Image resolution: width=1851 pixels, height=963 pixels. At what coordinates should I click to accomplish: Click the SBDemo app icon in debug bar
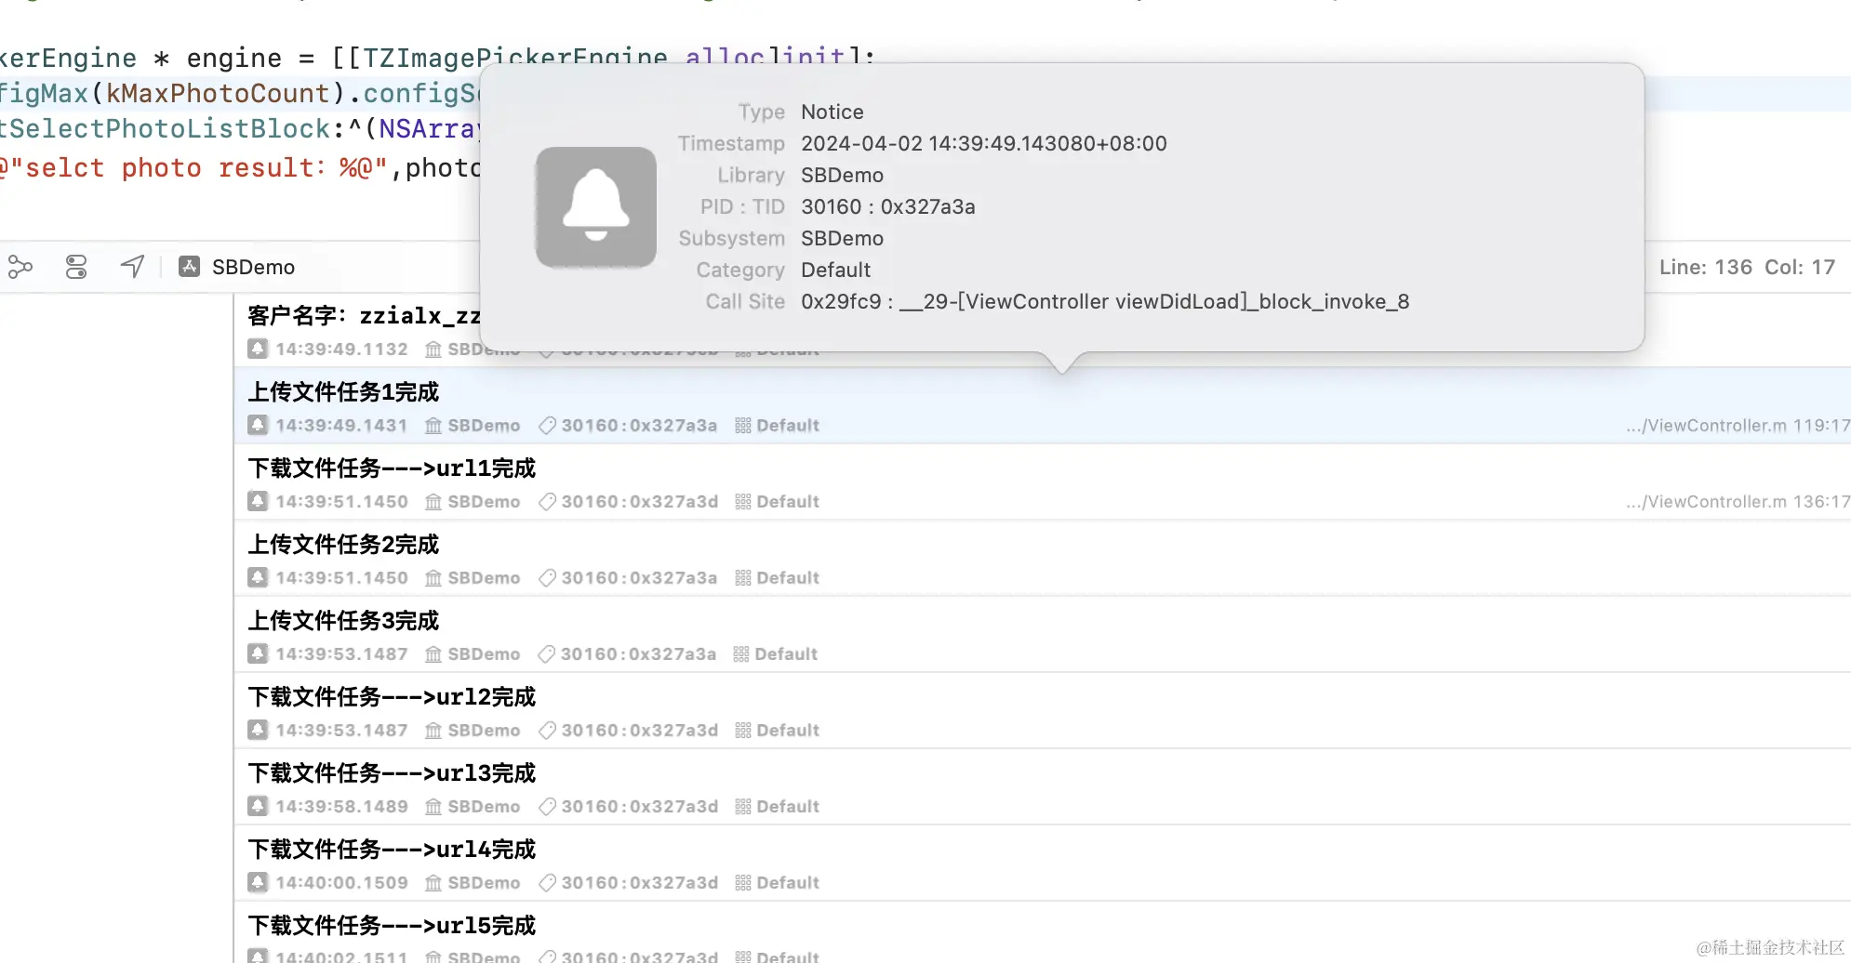coord(190,267)
